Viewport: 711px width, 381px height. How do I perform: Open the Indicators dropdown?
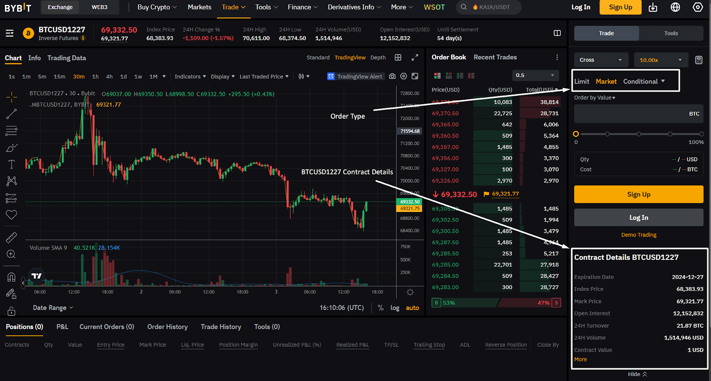pyautogui.click(x=190, y=76)
